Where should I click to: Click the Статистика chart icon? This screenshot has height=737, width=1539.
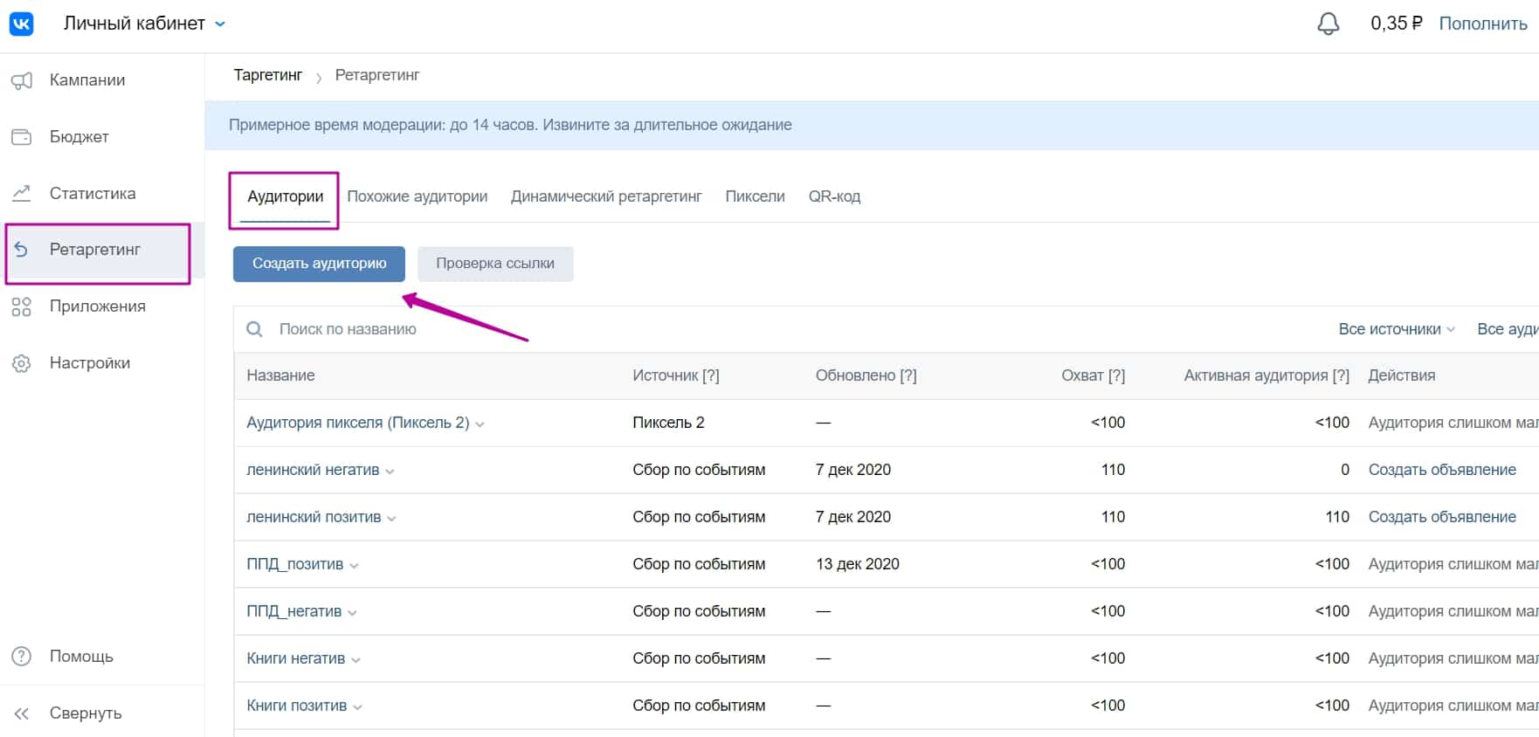22,193
